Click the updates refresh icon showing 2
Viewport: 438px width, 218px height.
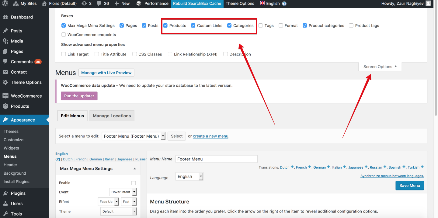[x=84, y=4]
